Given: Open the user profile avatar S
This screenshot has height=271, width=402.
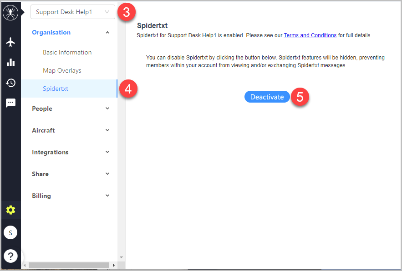Looking at the screenshot, I should 10,233.
